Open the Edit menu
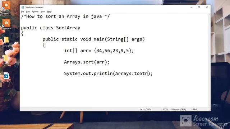This screenshot has height=129, width=230. click(x=28, y=11)
